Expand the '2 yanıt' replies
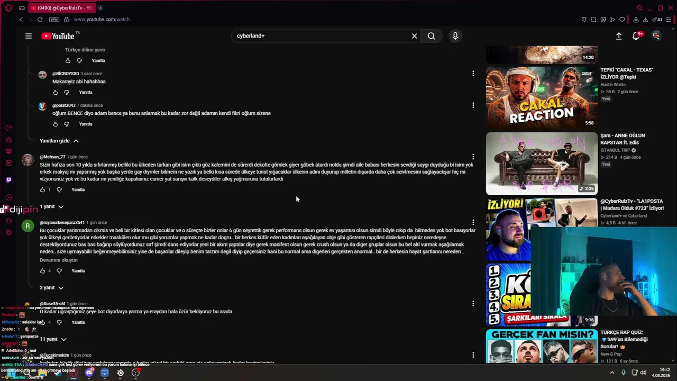This screenshot has height=381, width=677. click(52, 288)
